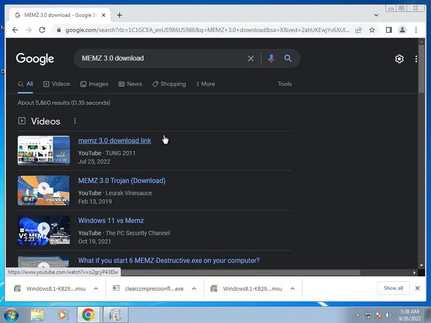Open a new tab with the plus button
The image size is (431, 323).
point(119,15)
